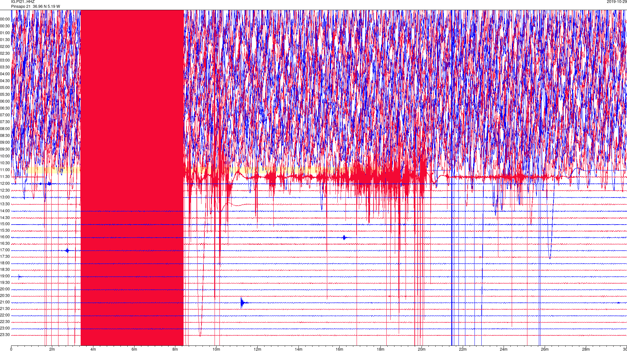
Task: Select the 10:30 time row label
Action: click(x=5, y=163)
